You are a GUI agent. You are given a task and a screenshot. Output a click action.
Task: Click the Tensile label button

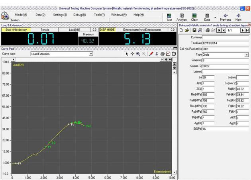point(45,29)
